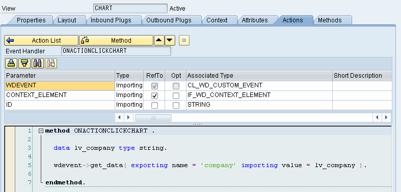401x192 pixels.
Task: Click the filter/sort descending icon
Action: 24,63
